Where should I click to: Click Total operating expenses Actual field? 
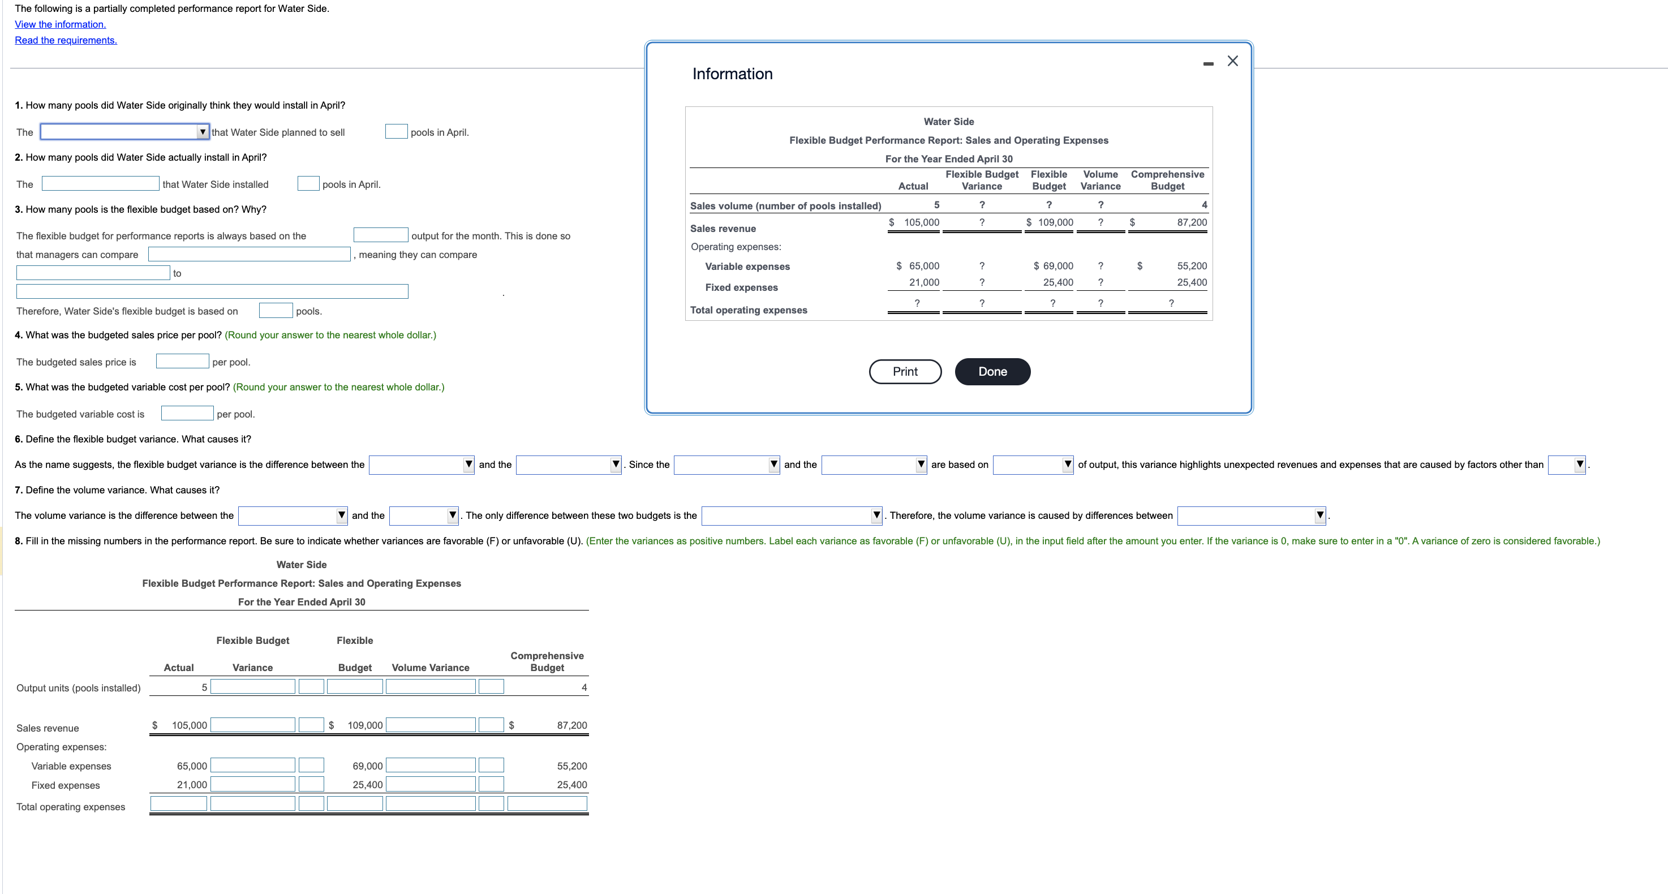point(179,804)
